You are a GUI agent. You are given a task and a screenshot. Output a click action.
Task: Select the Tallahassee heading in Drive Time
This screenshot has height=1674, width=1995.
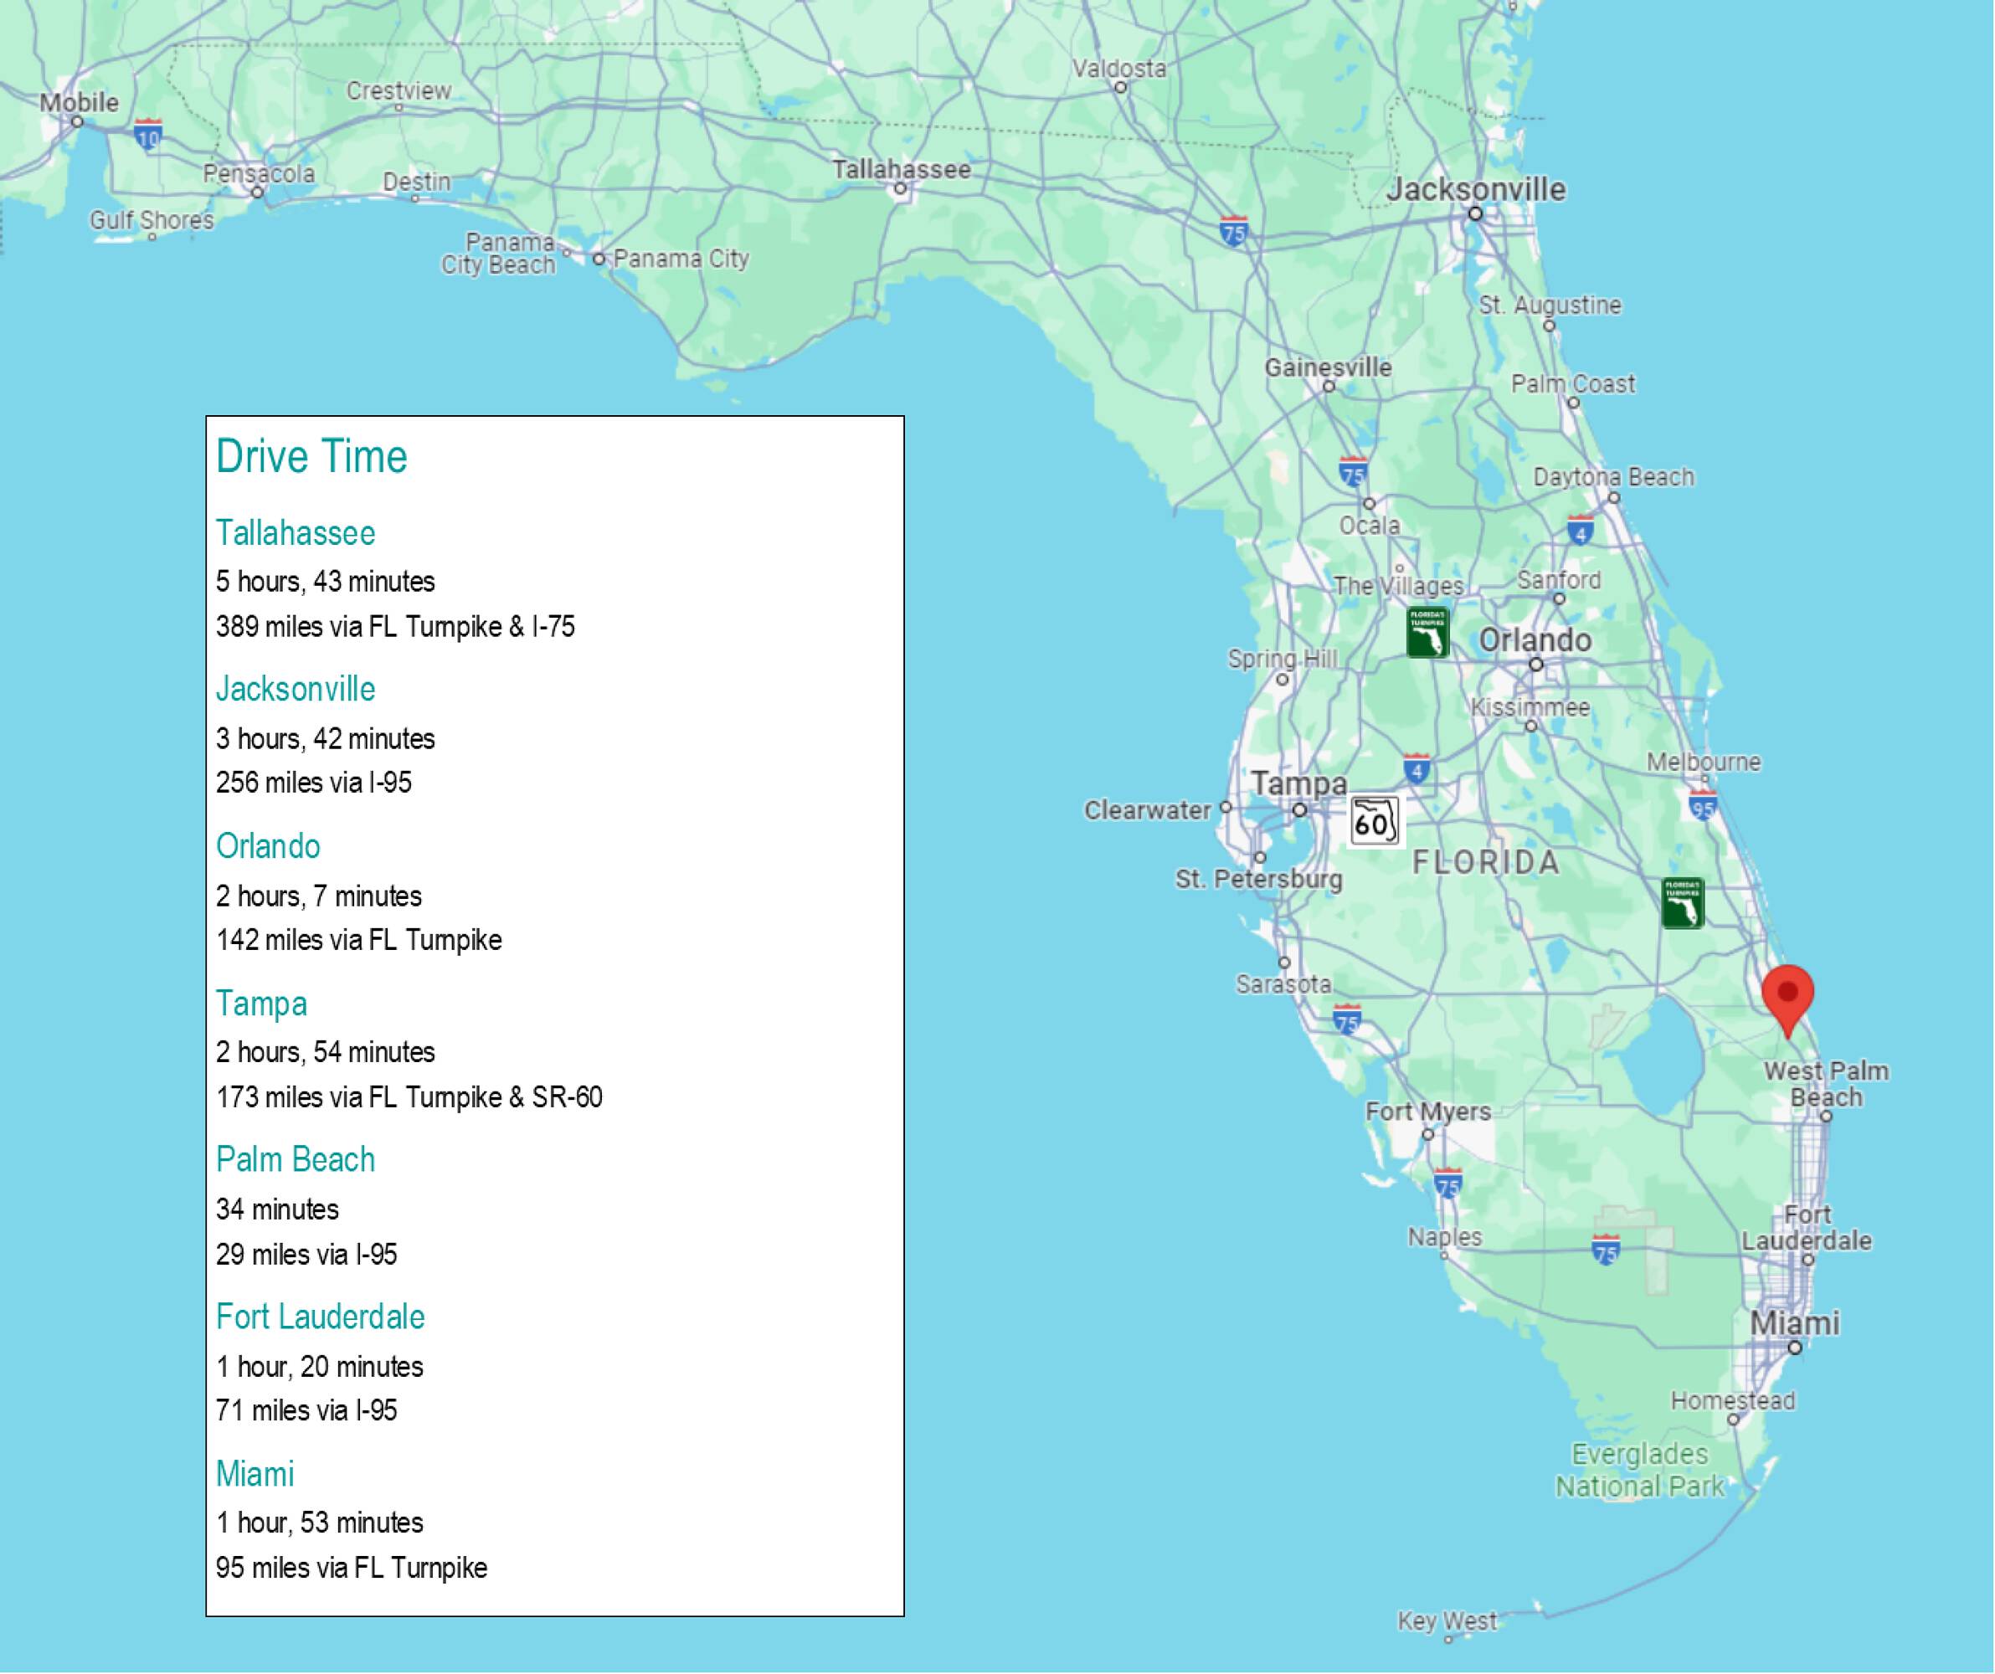click(x=296, y=533)
